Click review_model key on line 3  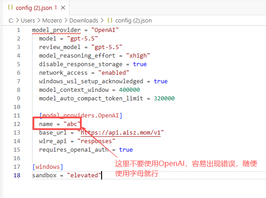point(60,47)
